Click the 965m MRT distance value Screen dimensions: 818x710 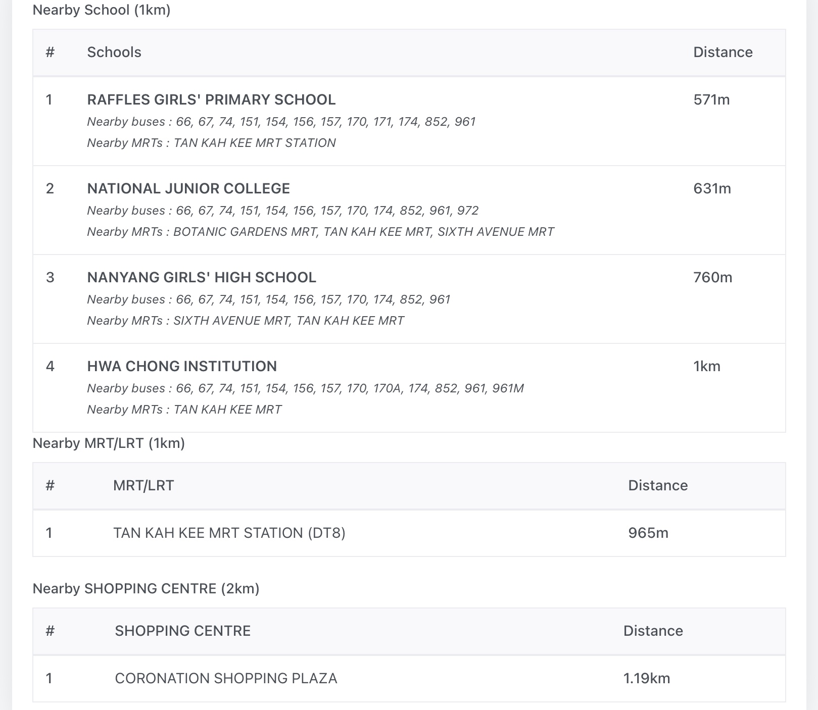pyautogui.click(x=648, y=533)
